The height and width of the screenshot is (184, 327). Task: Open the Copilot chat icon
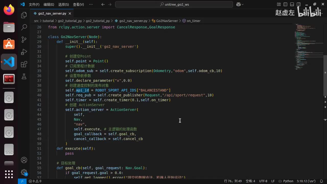(x=238, y=4)
